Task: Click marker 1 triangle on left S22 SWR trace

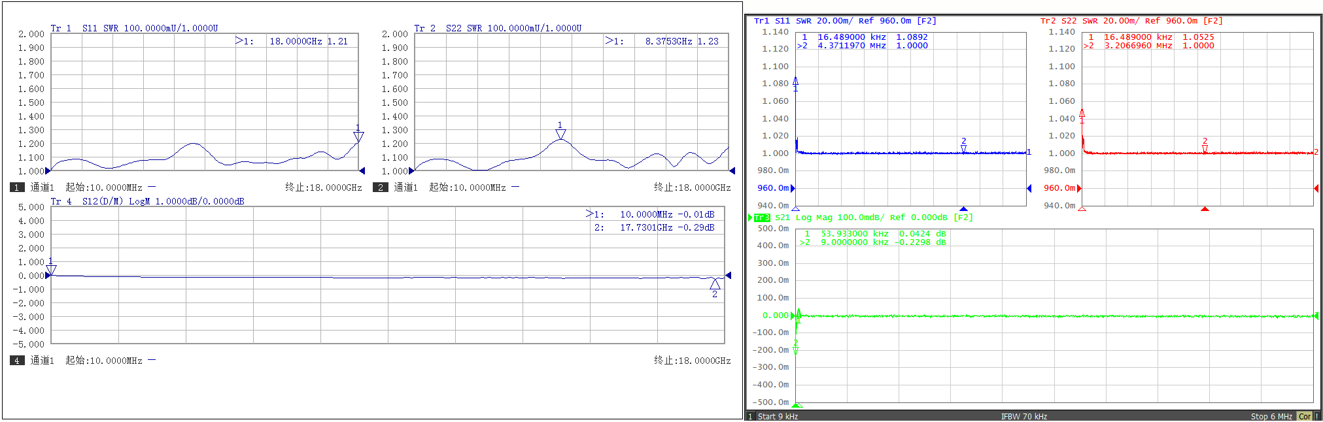Action: coord(560,134)
